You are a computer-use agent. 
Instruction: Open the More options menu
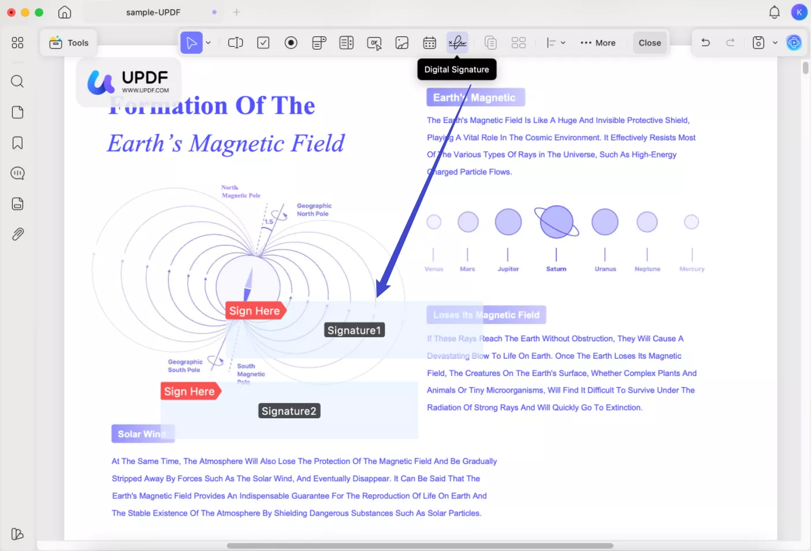(598, 43)
